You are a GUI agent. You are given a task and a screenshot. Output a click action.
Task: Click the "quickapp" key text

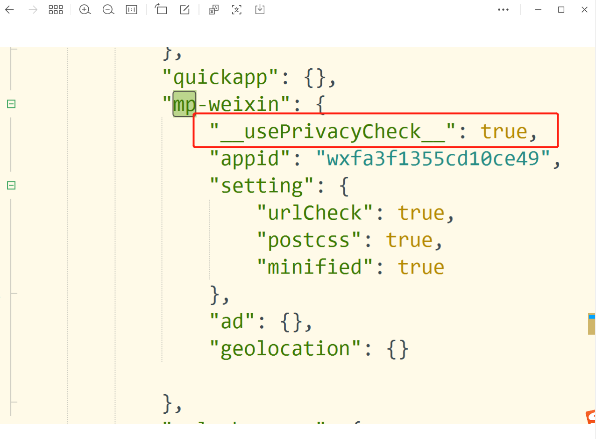tap(221, 78)
